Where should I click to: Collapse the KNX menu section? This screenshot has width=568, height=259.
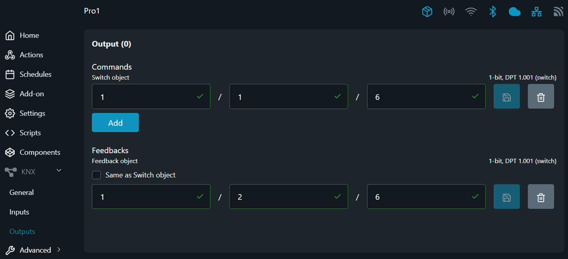coord(59,171)
